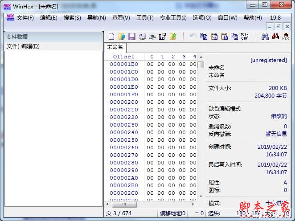Screen dimensions: 295x221
Task: Open the 工具(T) menu
Action: (x=145, y=18)
